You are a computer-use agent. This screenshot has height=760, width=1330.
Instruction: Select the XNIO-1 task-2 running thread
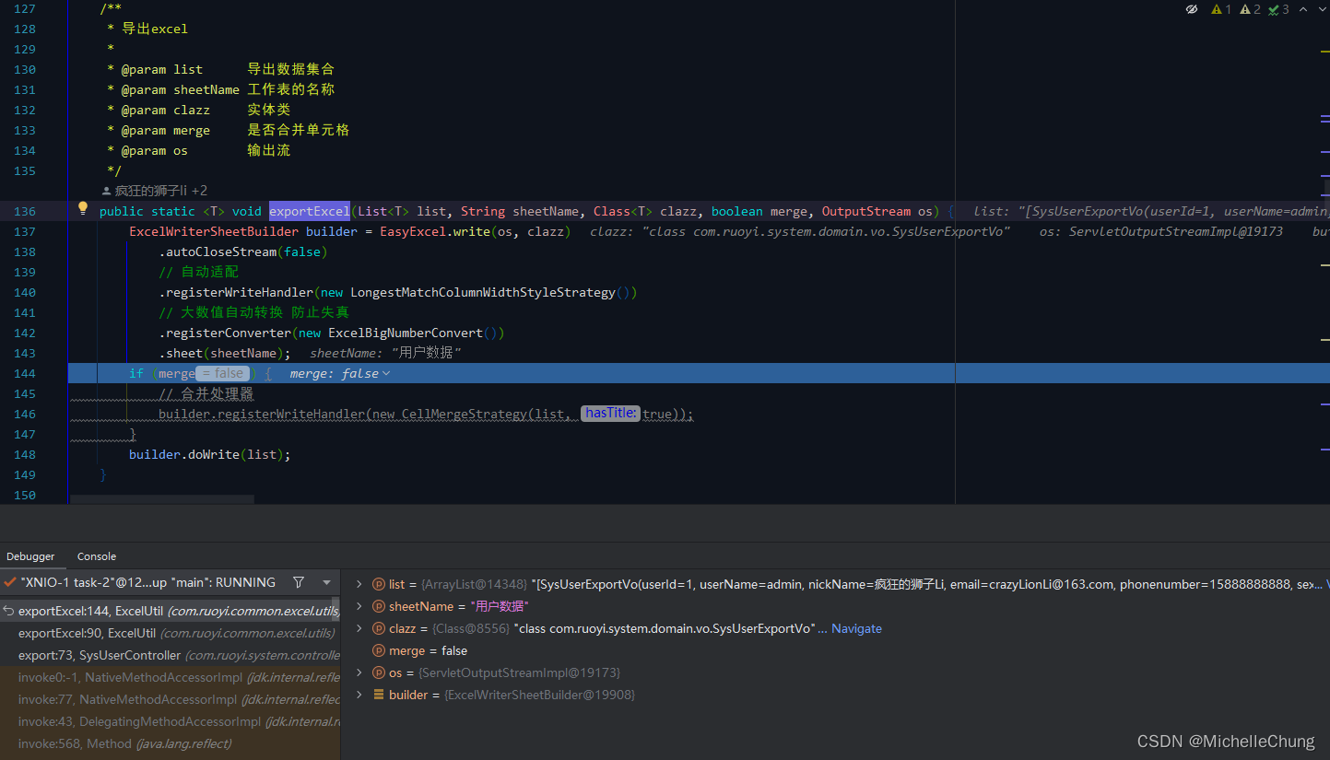(x=147, y=582)
